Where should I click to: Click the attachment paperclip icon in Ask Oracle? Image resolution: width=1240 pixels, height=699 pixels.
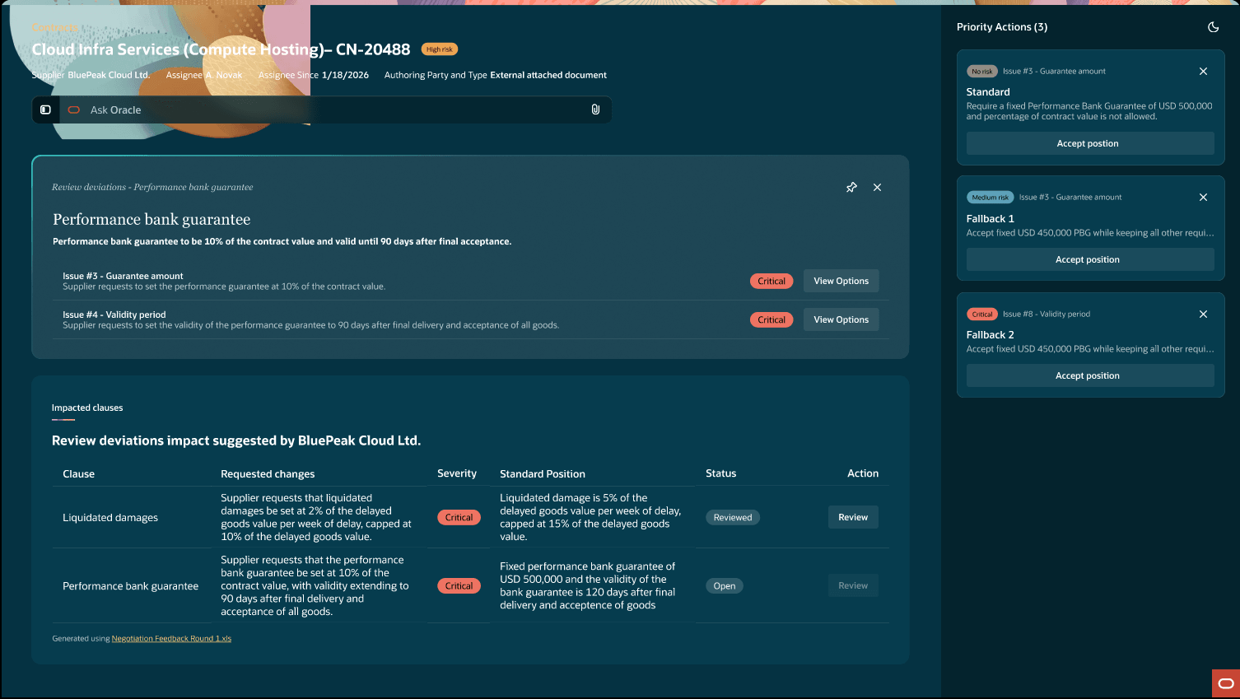[595, 110]
